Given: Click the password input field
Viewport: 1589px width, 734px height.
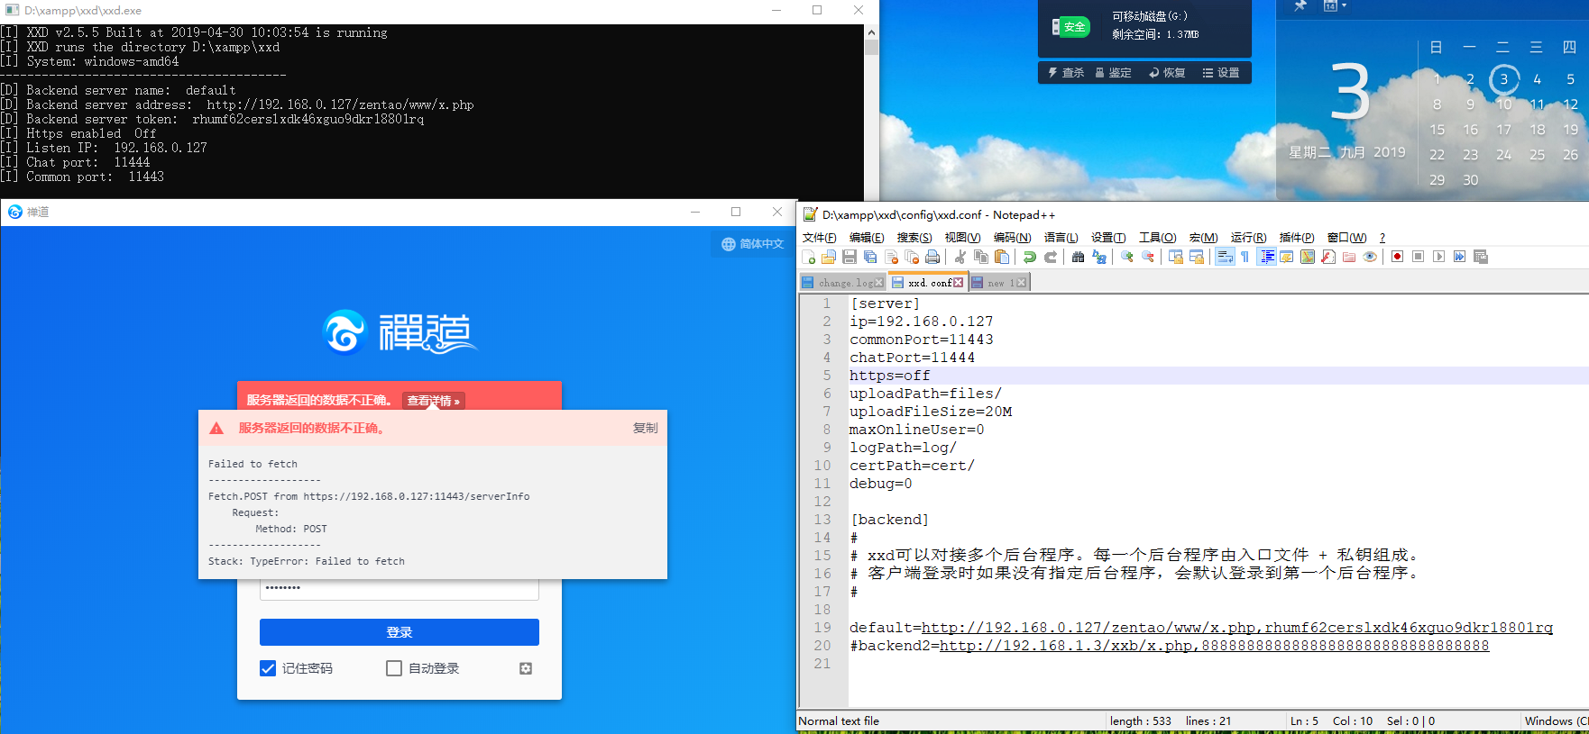Looking at the screenshot, I should (x=399, y=588).
